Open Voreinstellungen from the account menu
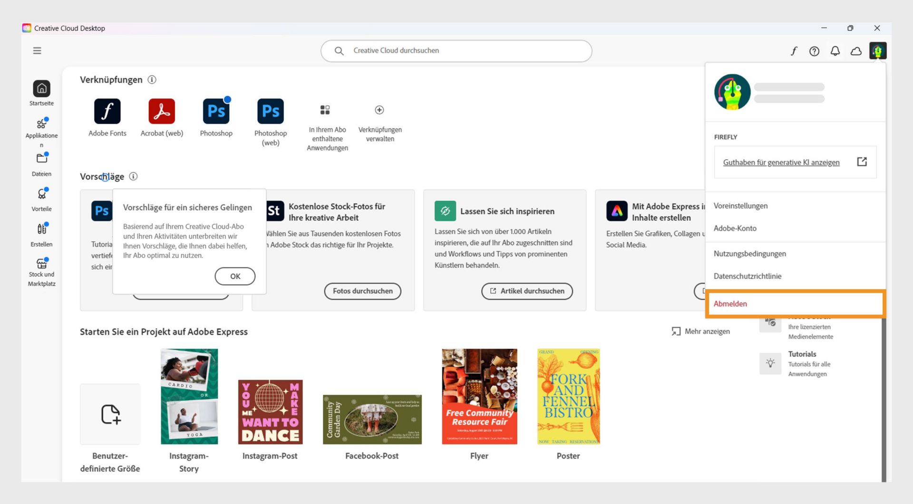Viewport: 913px width, 504px height. 740,206
